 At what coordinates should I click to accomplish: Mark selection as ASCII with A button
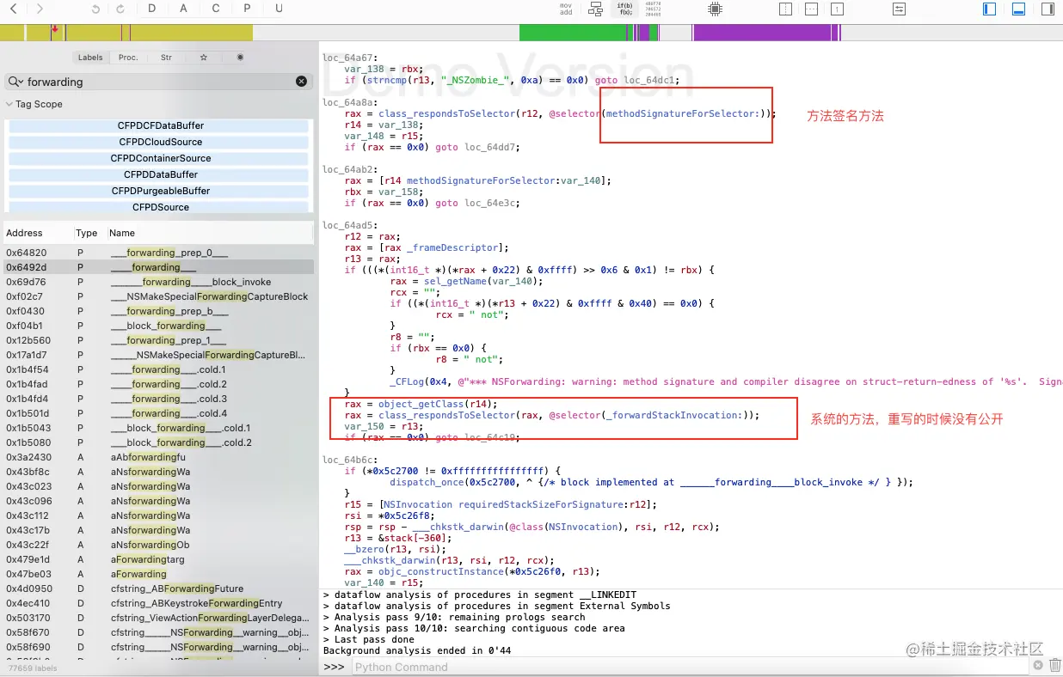click(184, 9)
